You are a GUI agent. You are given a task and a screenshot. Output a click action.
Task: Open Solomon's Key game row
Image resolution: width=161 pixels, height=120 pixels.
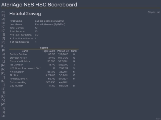(x=18, y=82)
